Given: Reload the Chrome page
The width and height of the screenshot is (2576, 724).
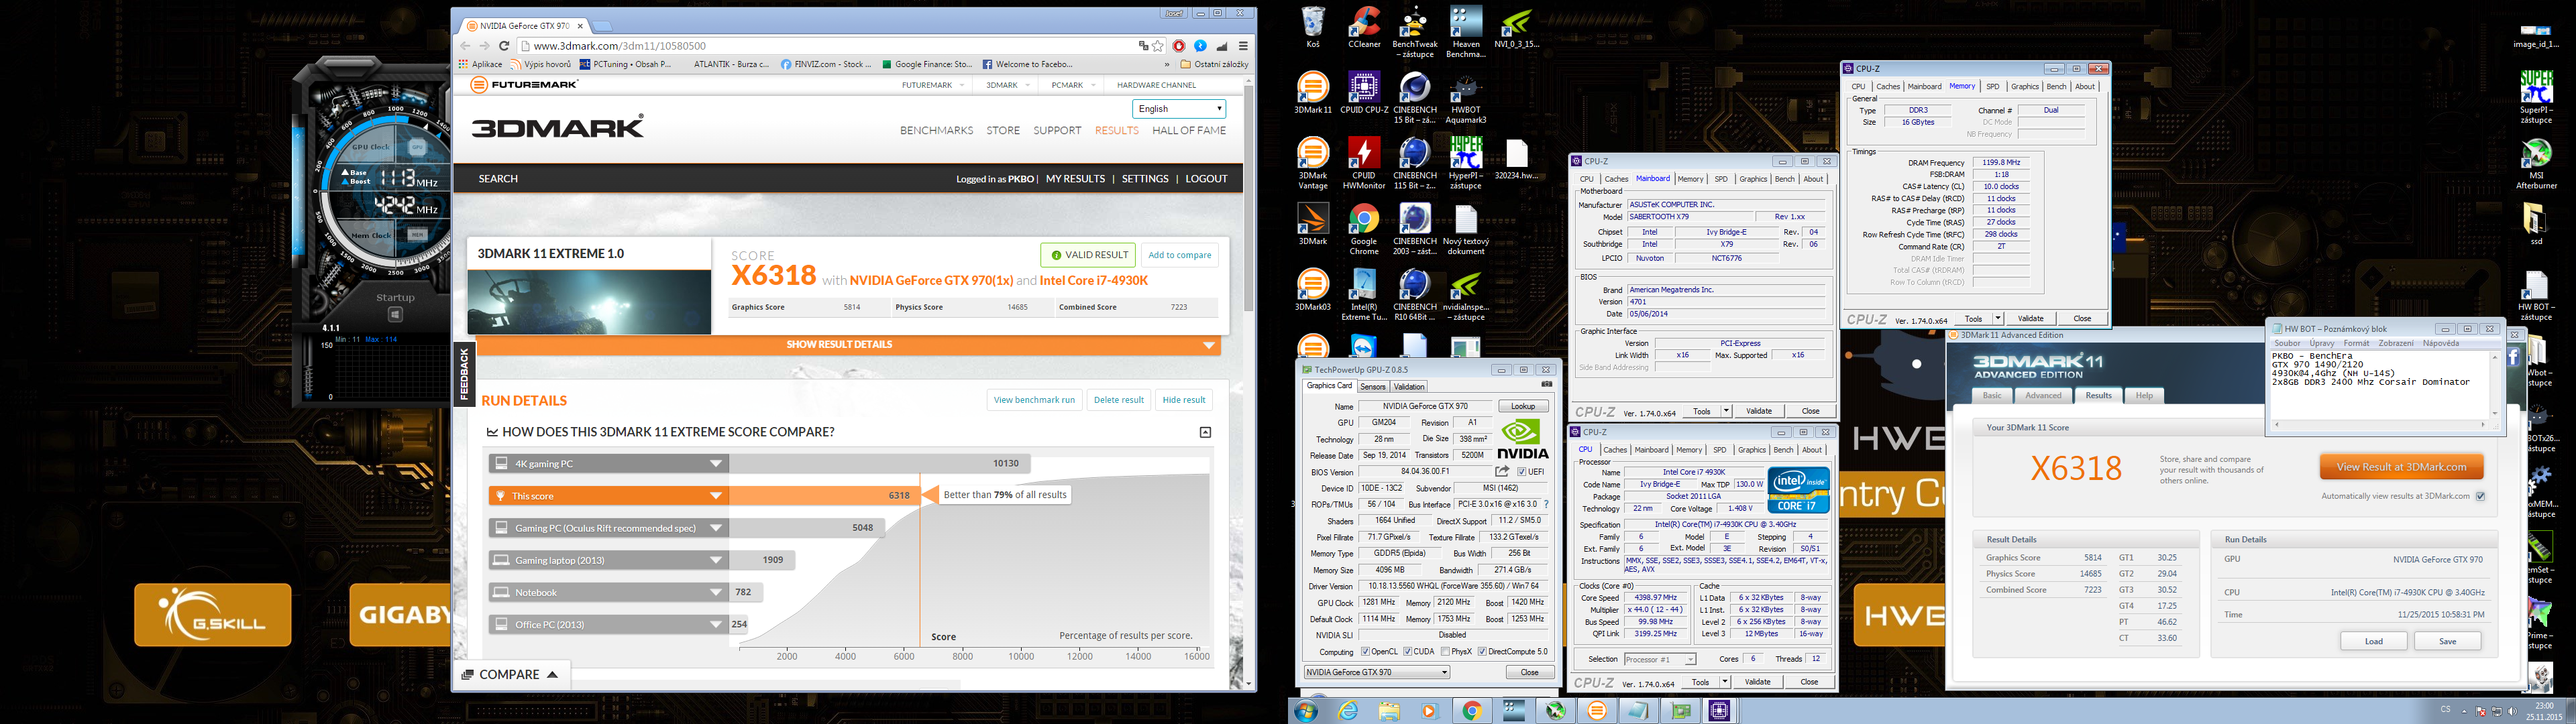Looking at the screenshot, I should 505,46.
